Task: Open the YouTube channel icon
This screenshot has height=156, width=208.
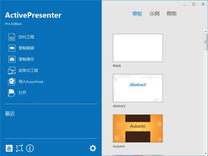Action: point(9,148)
